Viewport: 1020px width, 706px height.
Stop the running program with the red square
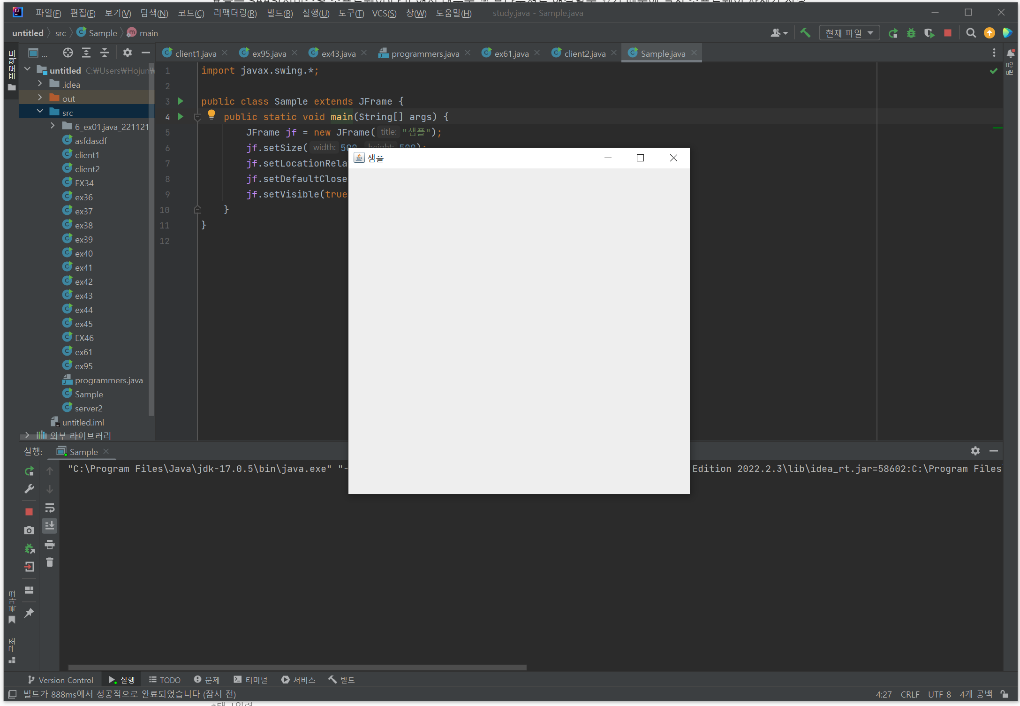947,33
